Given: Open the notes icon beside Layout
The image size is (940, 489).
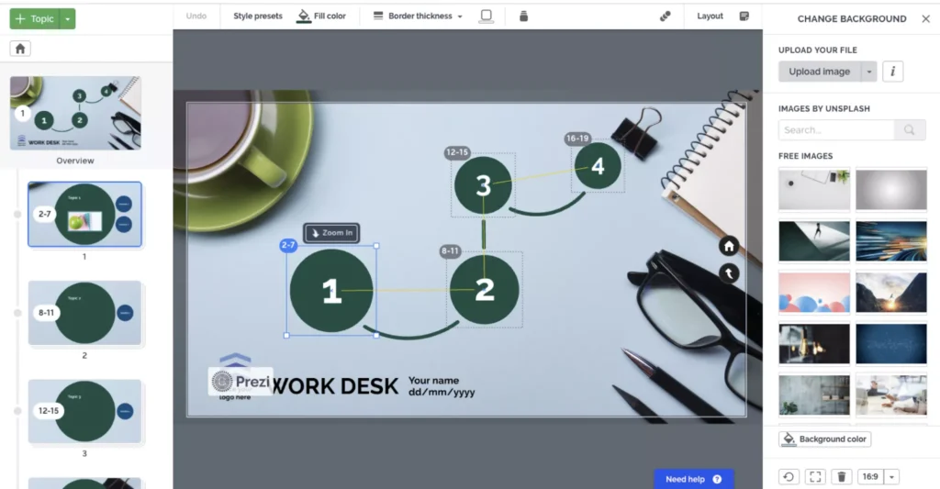Looking at the screenshot, I should 744,17.
